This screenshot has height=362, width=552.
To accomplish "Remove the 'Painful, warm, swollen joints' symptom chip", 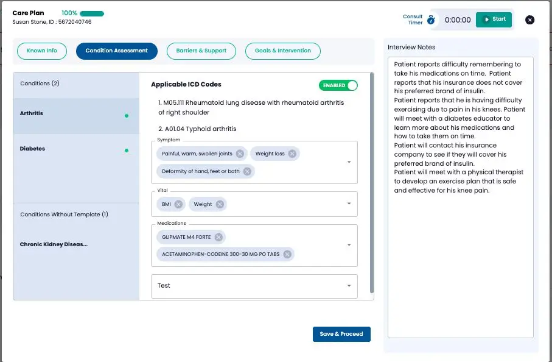I will pyautogui.click(x=240, y=154).
